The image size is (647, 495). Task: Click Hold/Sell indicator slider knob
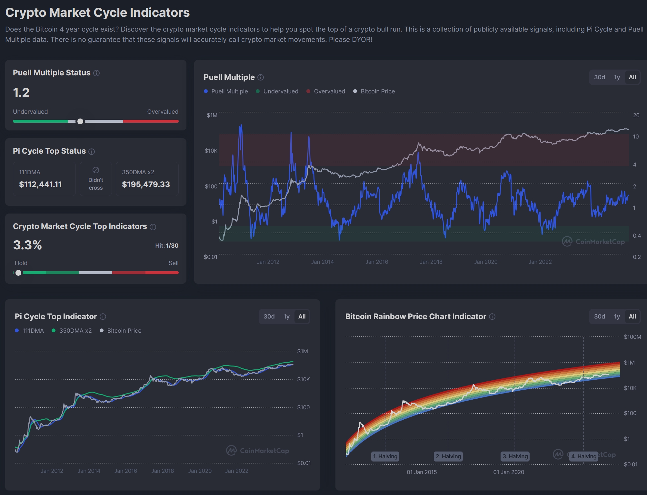(18, 273)
